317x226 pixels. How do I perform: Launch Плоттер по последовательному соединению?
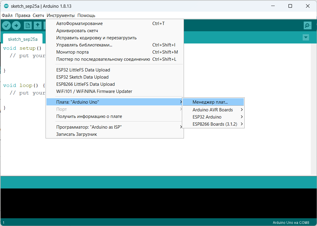(115, 59)
